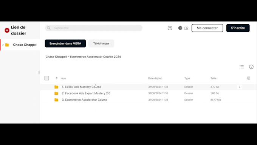Screen dimensions: 257x145
Task: Click size value 857,7 Mo
Action: click(215, 100)
